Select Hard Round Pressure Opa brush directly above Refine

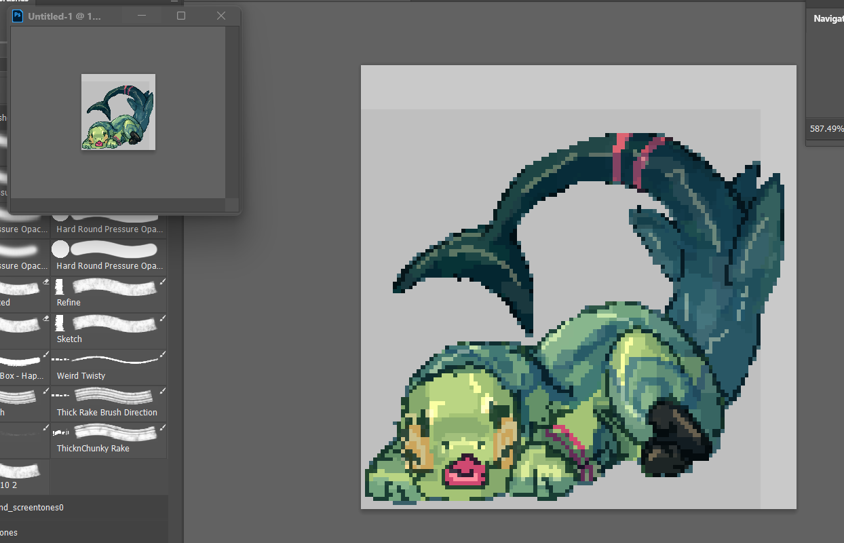[109, 257]
